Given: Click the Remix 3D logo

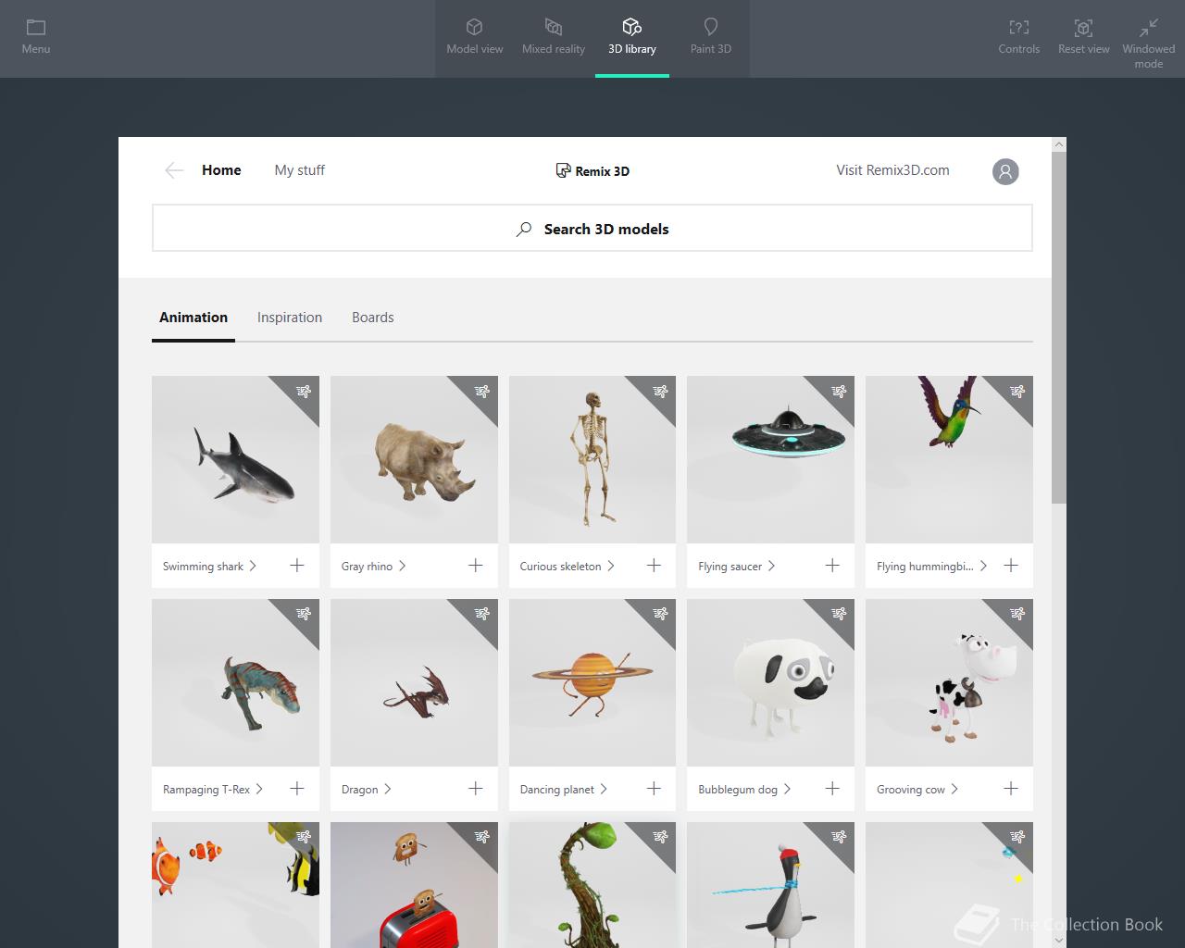Looking at the screenshot, I should pos(592,170).
